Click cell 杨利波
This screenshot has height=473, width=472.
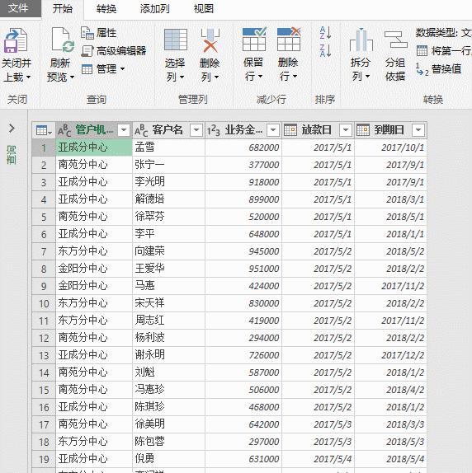(168, 338)
